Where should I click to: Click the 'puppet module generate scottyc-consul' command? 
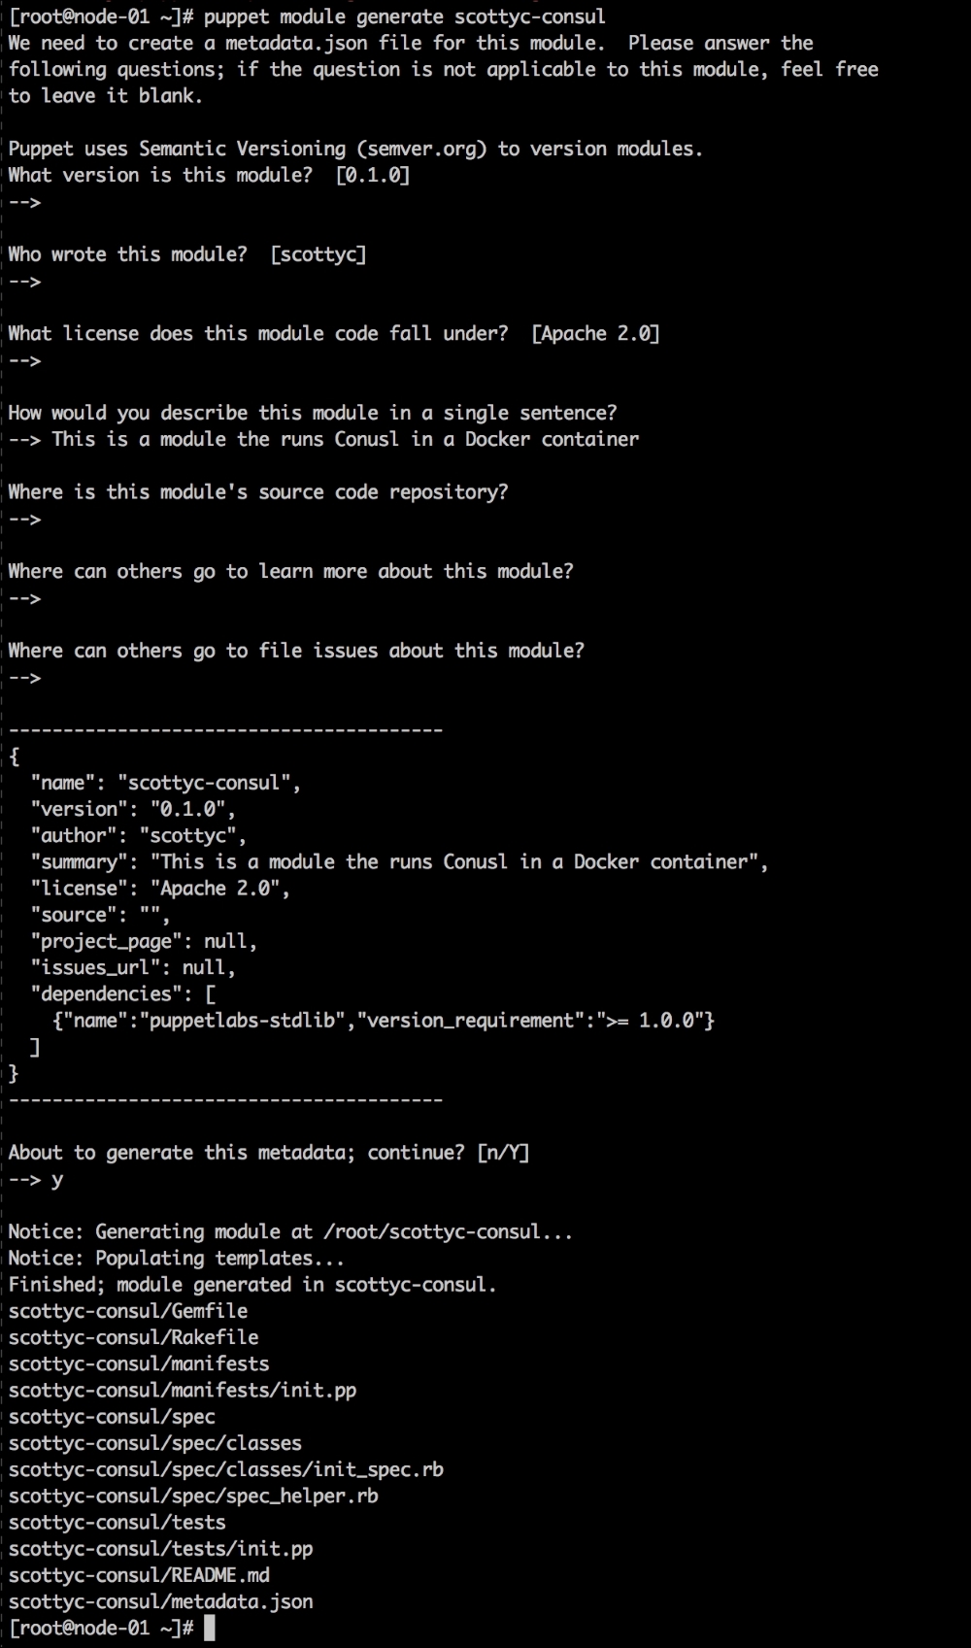(404, 17)
